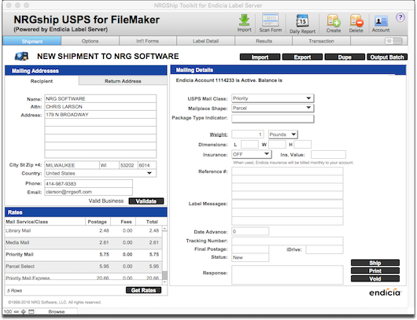Screen dimensions: 417x320
Task: Click the Rates list scrollbar thumb
Action: click(x=165, y=275)
